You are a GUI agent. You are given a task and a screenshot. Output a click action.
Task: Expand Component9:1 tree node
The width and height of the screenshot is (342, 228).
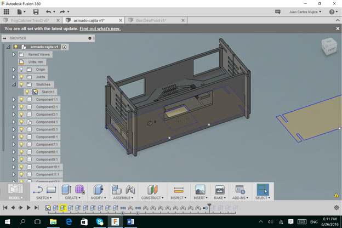pos(14,159)
